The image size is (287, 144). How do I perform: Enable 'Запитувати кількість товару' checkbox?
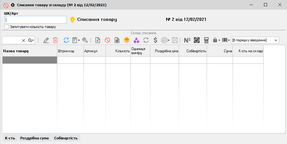[7, 27]
